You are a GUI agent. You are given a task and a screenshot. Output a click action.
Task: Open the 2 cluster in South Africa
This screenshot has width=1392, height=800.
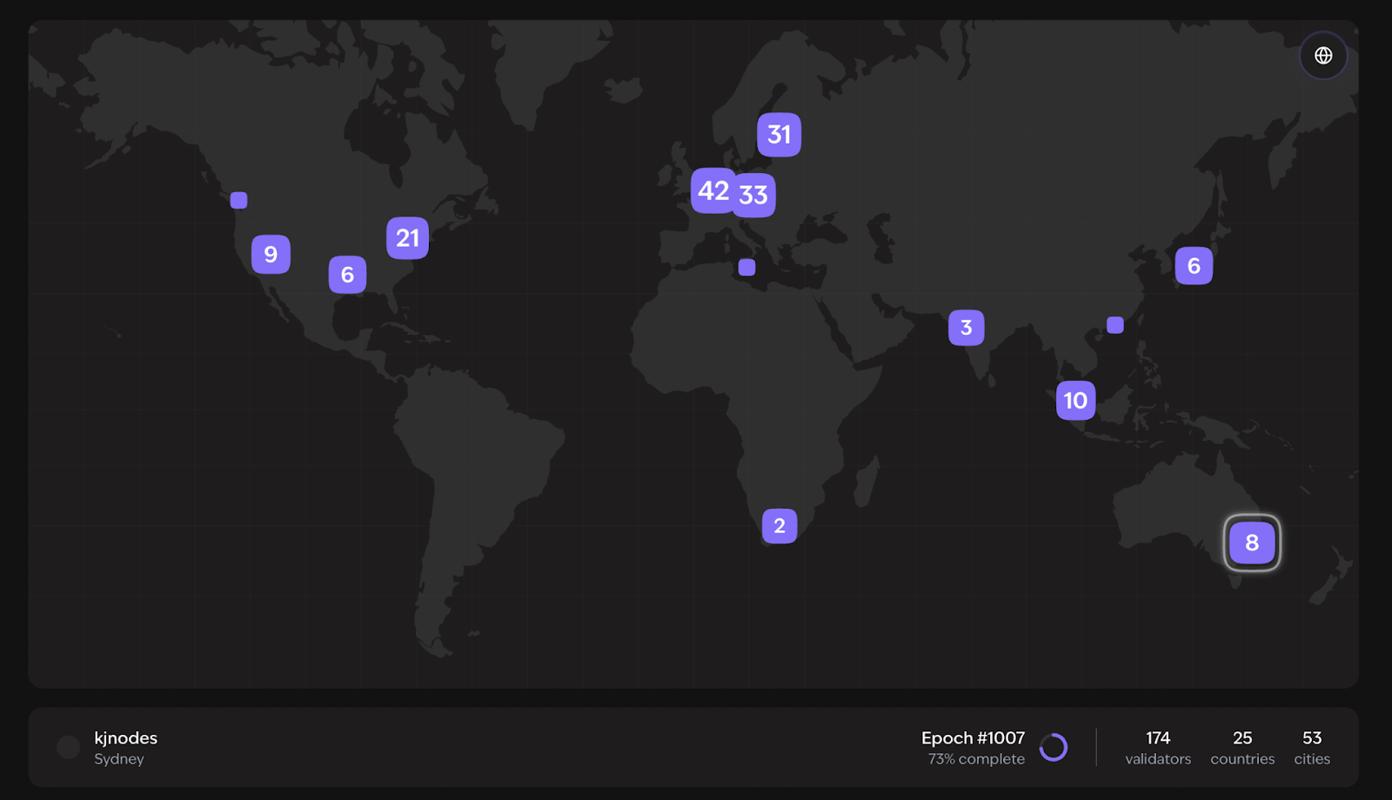point(780,526)
